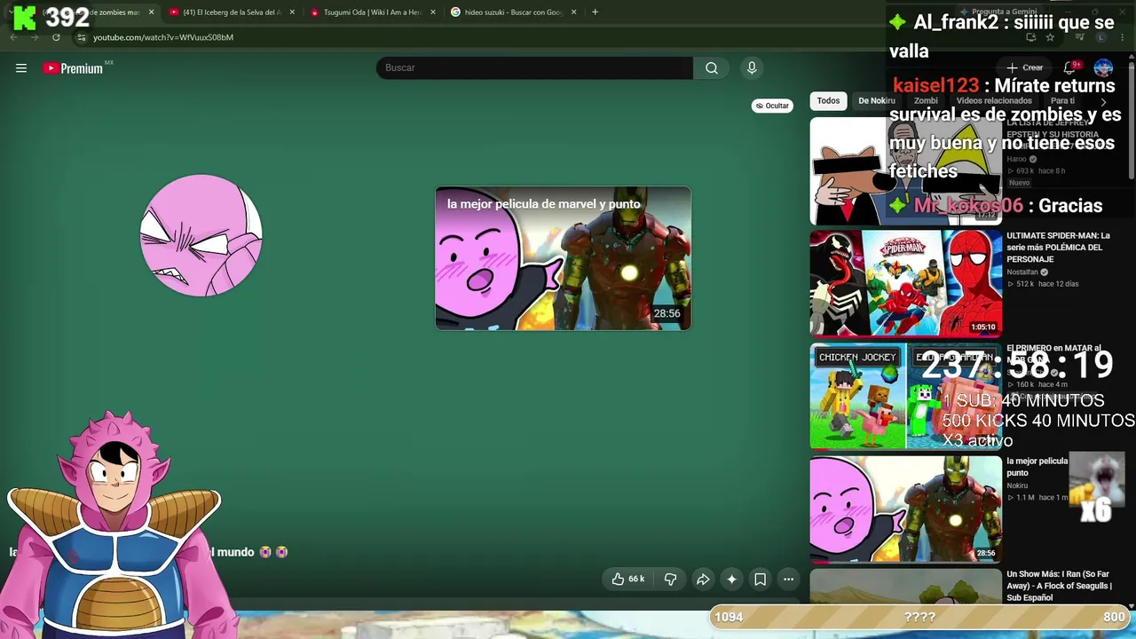Viewport: 1136px width, 639px height.
Task: Save the video with the bookmark icon
Action: (760, 580)
